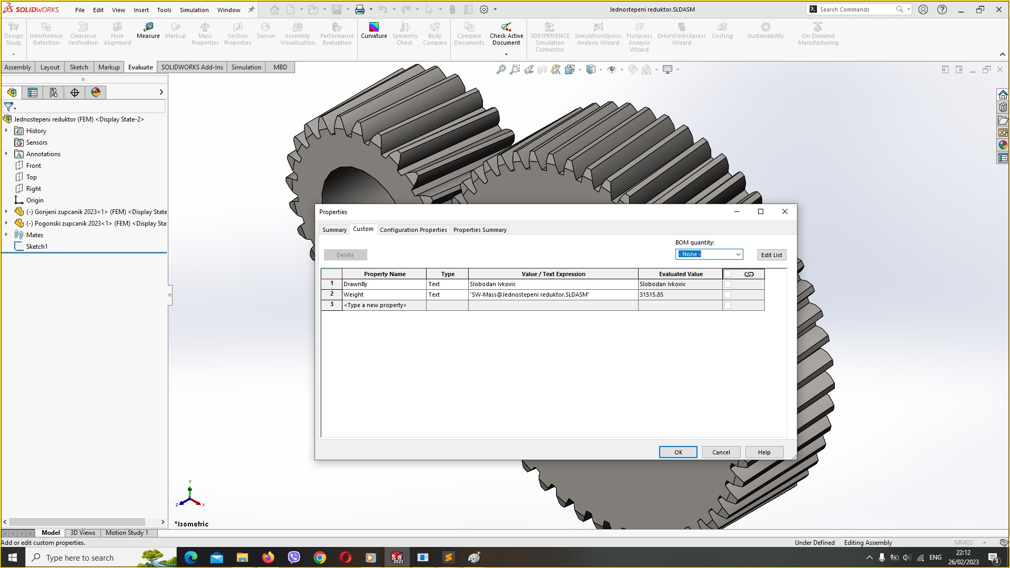Click Zoom to Fit in view toolbar

(x=501, y=69)
